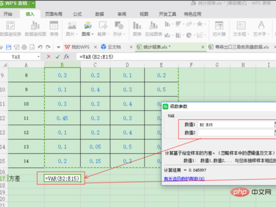Undo the last action
The width and height of the screenshot is (276, 207).
click(x=40, y=47)
